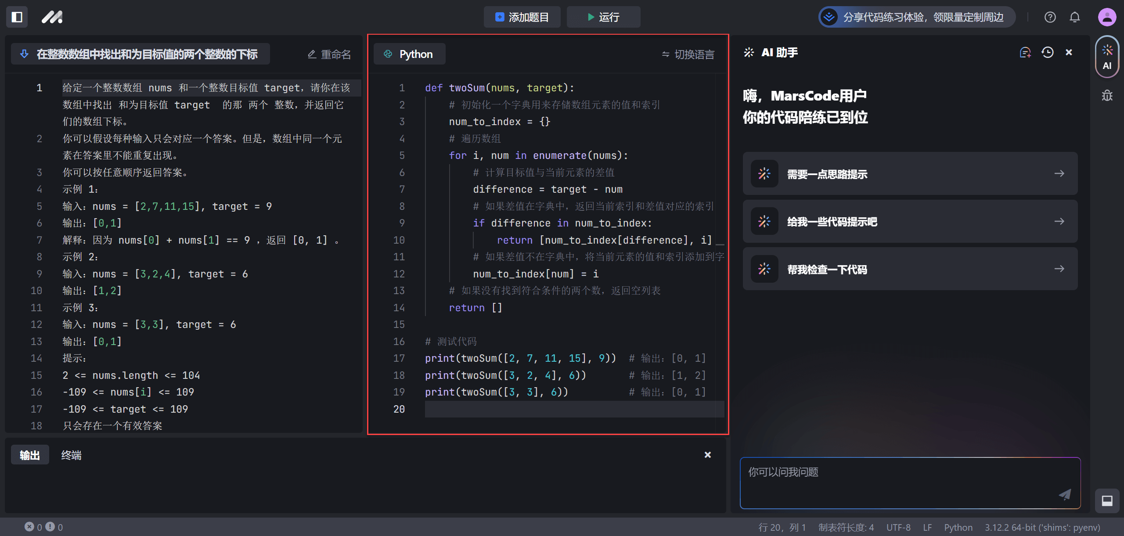Open AI assistant chat history
Viewport: 1124px width, 536px height.
pos(1047,53)
